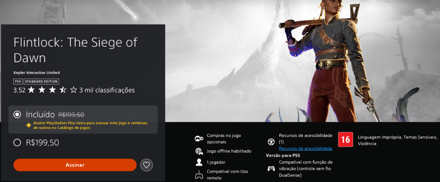The image size is (440, 182).
Task: Click the Remote Play controller icon
Action: [199, 175]
